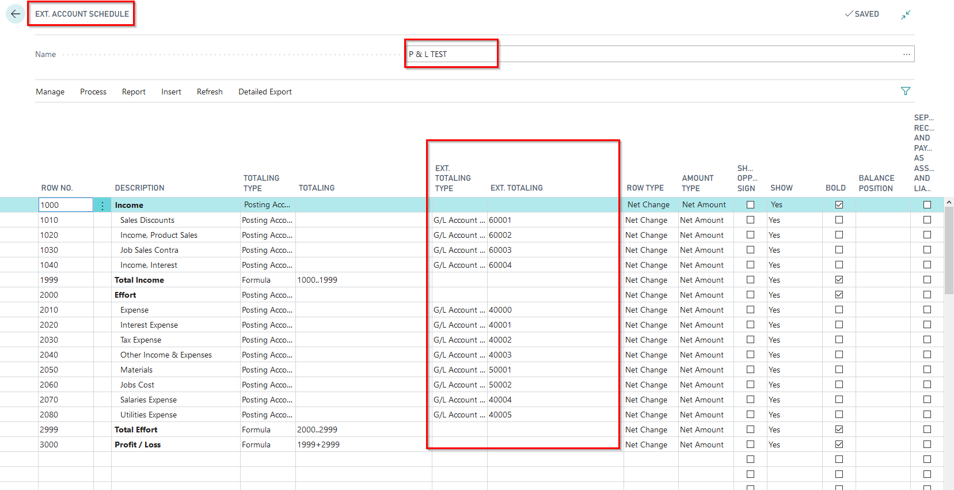
Task: Open row 1000 three-dot context menu
Action: pyautogui.click(x=102, y=206)
